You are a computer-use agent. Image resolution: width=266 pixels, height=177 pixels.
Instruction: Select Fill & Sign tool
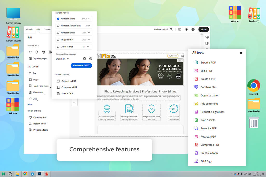(x=203, y=161)
